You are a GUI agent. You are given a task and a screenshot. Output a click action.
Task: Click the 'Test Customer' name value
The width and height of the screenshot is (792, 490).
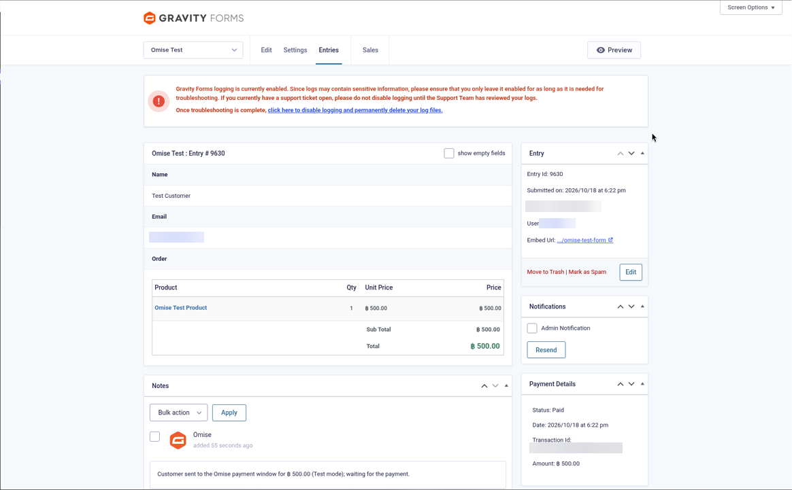tap(171, 196)
